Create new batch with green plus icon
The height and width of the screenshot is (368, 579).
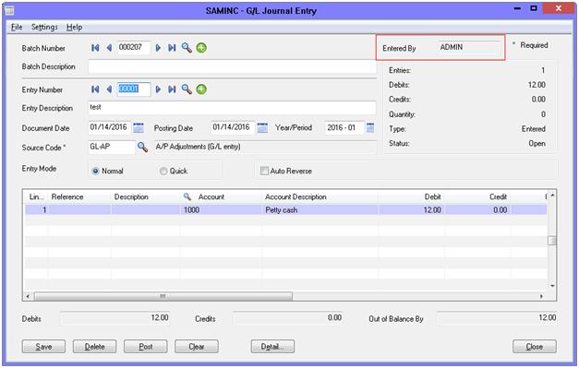click(201, 48)
